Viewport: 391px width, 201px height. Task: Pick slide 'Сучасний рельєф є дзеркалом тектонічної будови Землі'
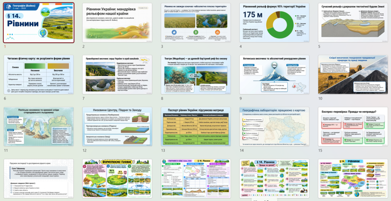(353, 23)
